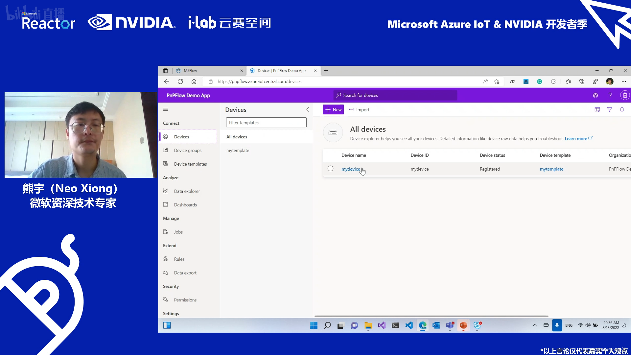Go back in the browser

point(167,82)
